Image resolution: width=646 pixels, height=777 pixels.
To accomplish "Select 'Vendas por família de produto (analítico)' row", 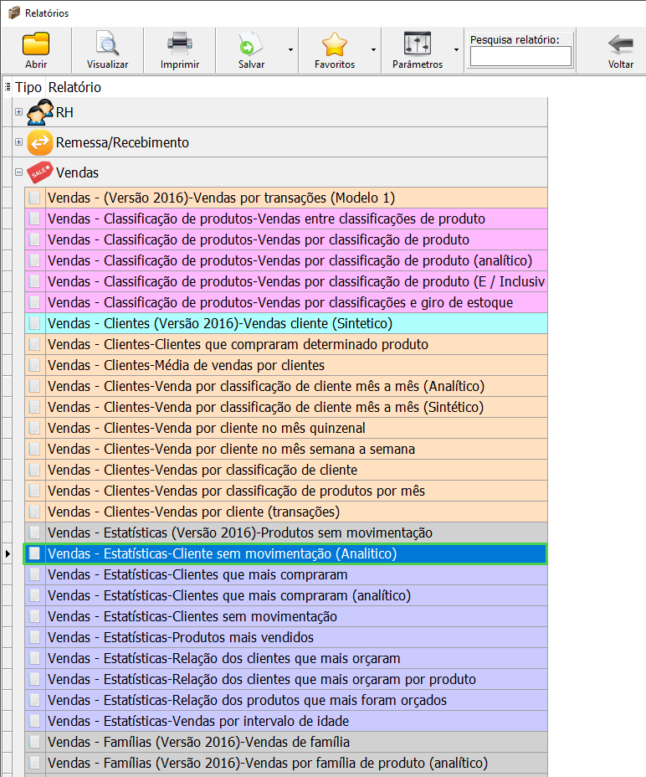I will point(286,763).
